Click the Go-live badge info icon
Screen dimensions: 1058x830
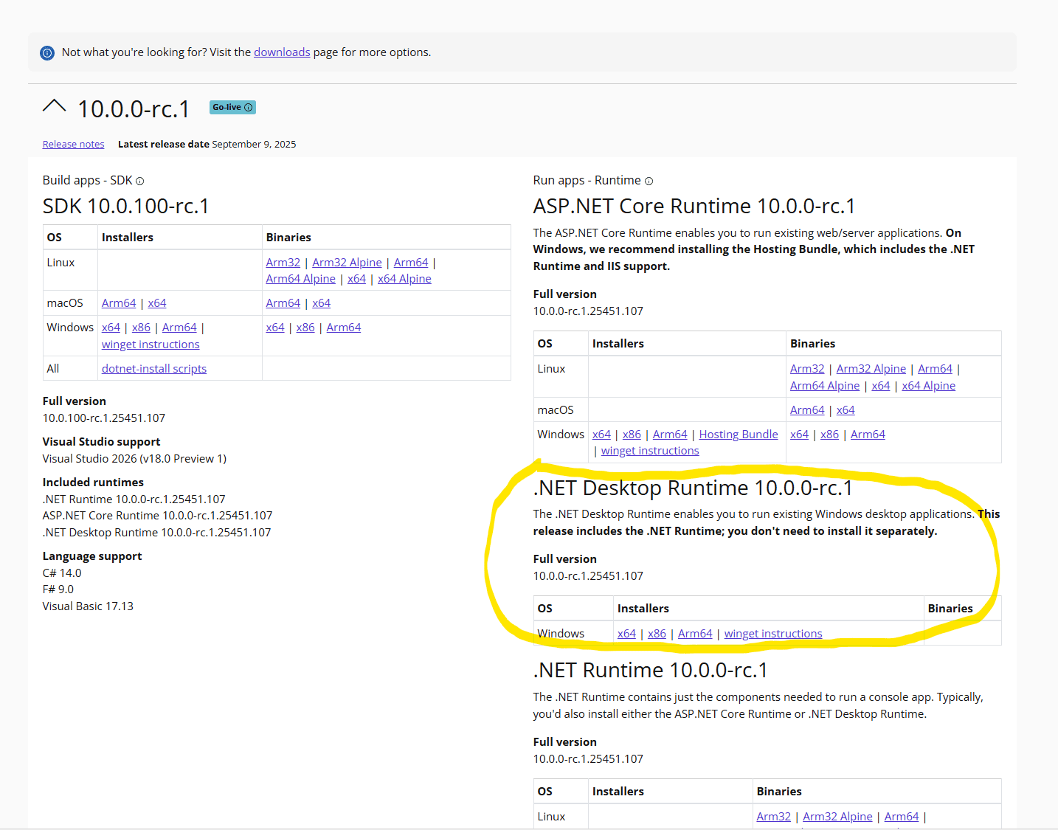[x=249, y=108]
